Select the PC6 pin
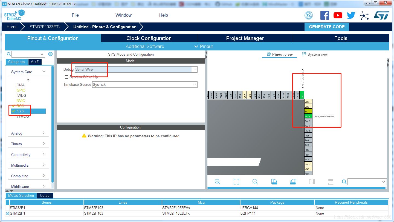This screenshot has width=394, height=222. (x=308, y=160)
